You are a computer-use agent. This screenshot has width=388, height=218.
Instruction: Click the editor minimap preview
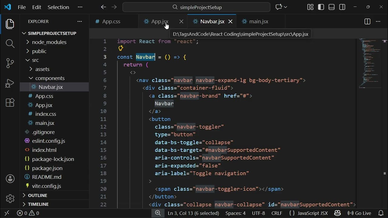coord(370,63)
